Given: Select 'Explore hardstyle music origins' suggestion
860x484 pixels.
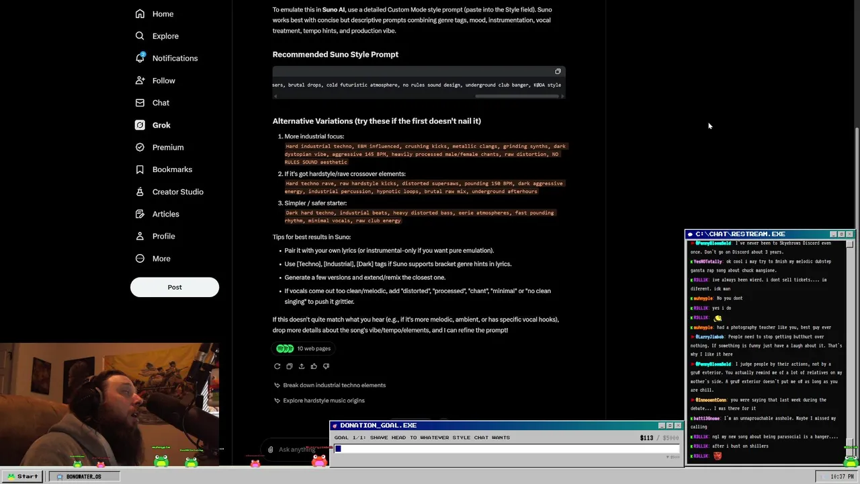Looking at the screenshot, I should tap(319, 401).
